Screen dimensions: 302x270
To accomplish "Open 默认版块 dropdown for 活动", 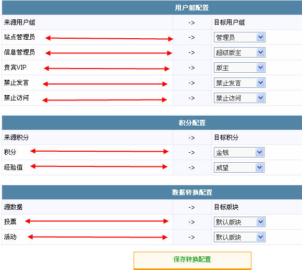I will pyautogui.click(x=239, y=237).
